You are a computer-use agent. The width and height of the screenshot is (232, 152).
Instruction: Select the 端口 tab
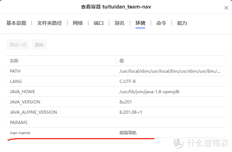(99, 23)
